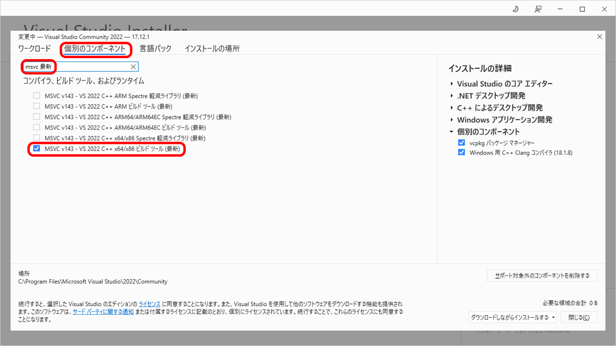Clear the msvc search box with X
The image size is (616, 346).
tap(133, 67)
